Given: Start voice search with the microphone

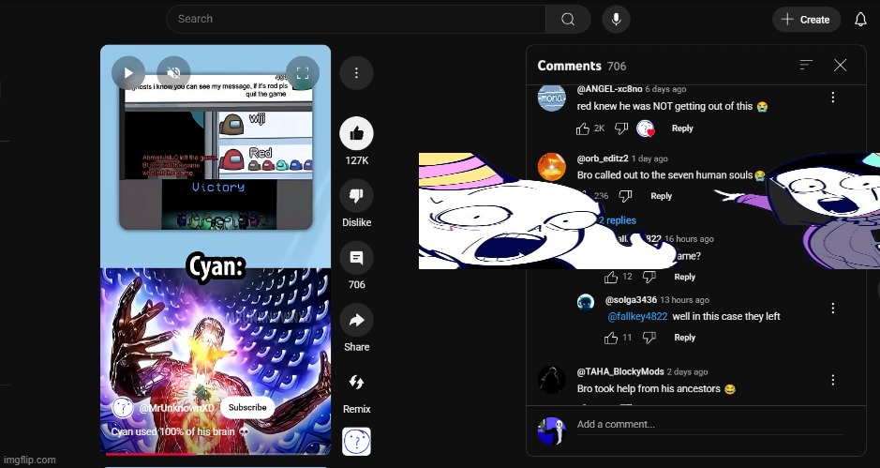Looking at the screenshot, I should point(617,19).
